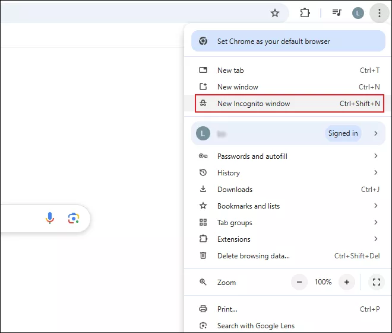The width and height of the screenshot is (392, 333).
Task: Click the Lens icon beside Search with Google Lens
Action: [203, 325]
